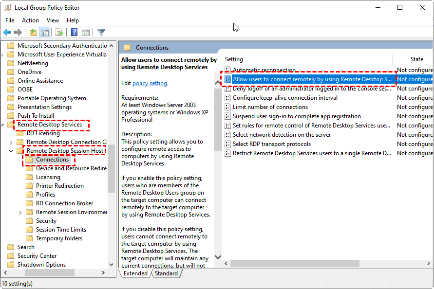The image size is (434, 289).
Task: Click tree pane scroll-up arrow
Action: pyautogui.click(x=111, y=46)
